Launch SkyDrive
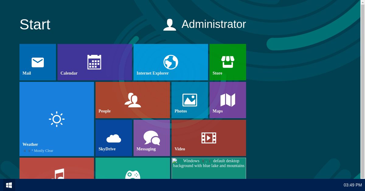 [x=113, y=138]
